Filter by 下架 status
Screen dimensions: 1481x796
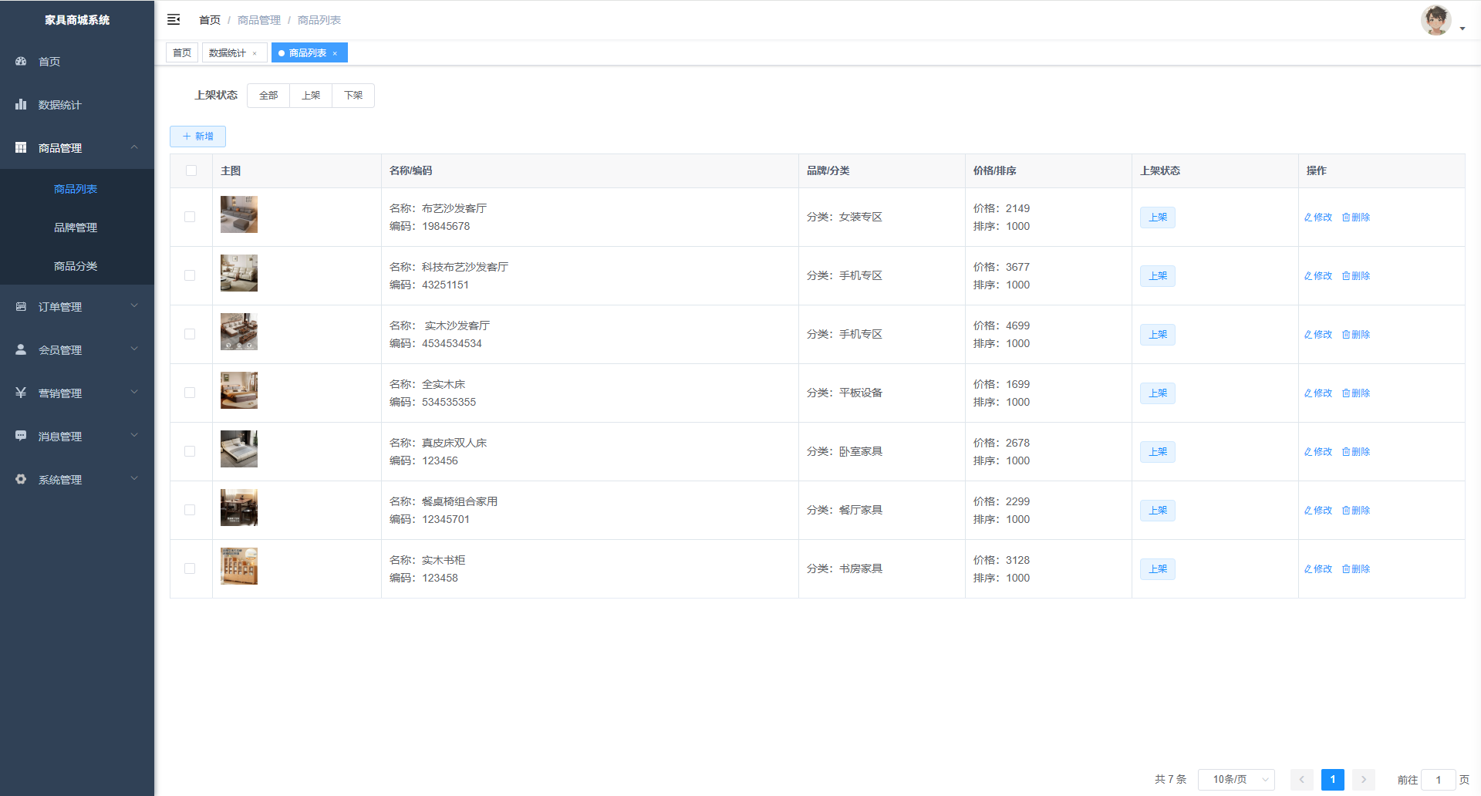(x=353, y=96)
